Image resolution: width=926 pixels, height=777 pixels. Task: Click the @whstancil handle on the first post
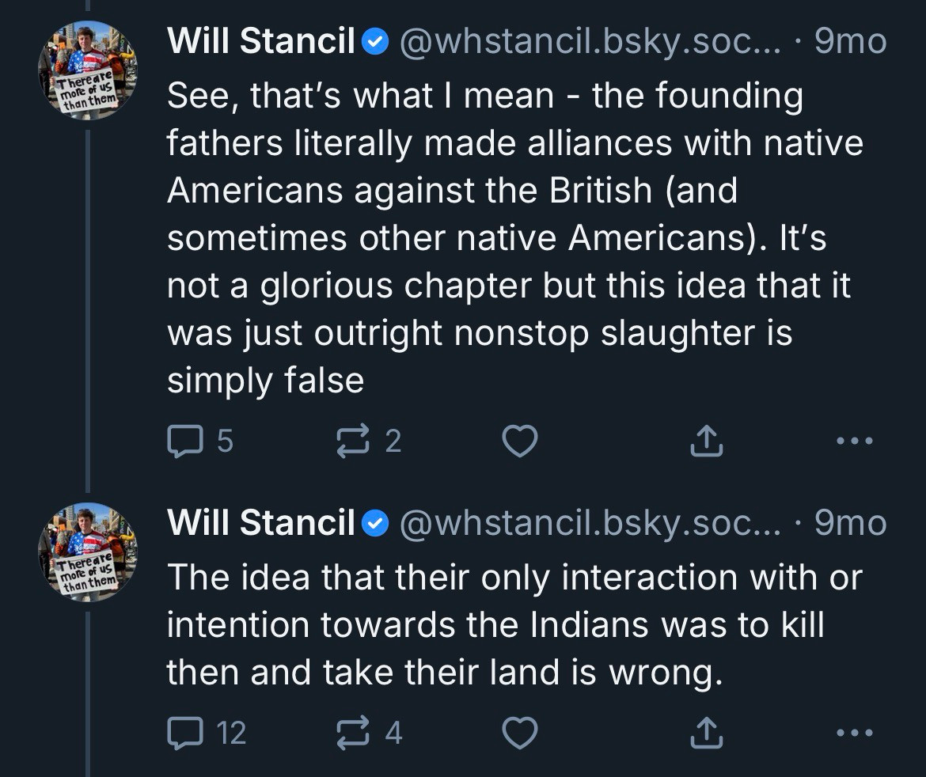(590, 41)
